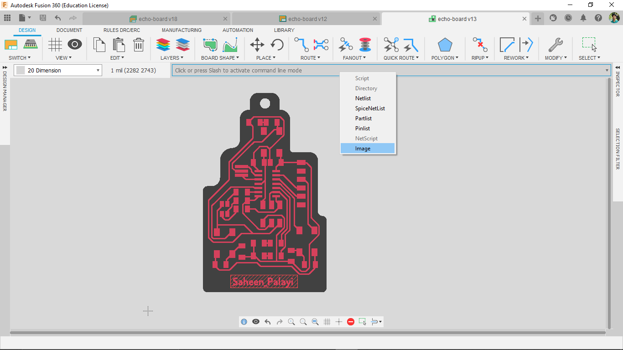Click the gray layer stack icon

tap(182, 45)
